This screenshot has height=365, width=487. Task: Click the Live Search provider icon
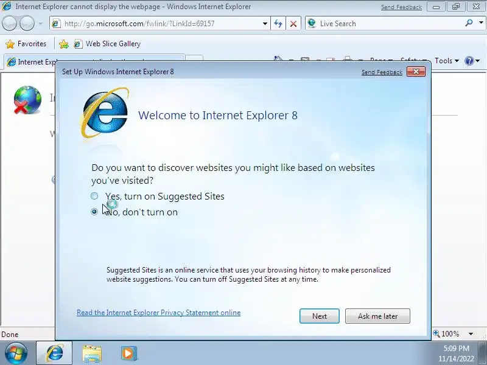(x=312, y=23)
